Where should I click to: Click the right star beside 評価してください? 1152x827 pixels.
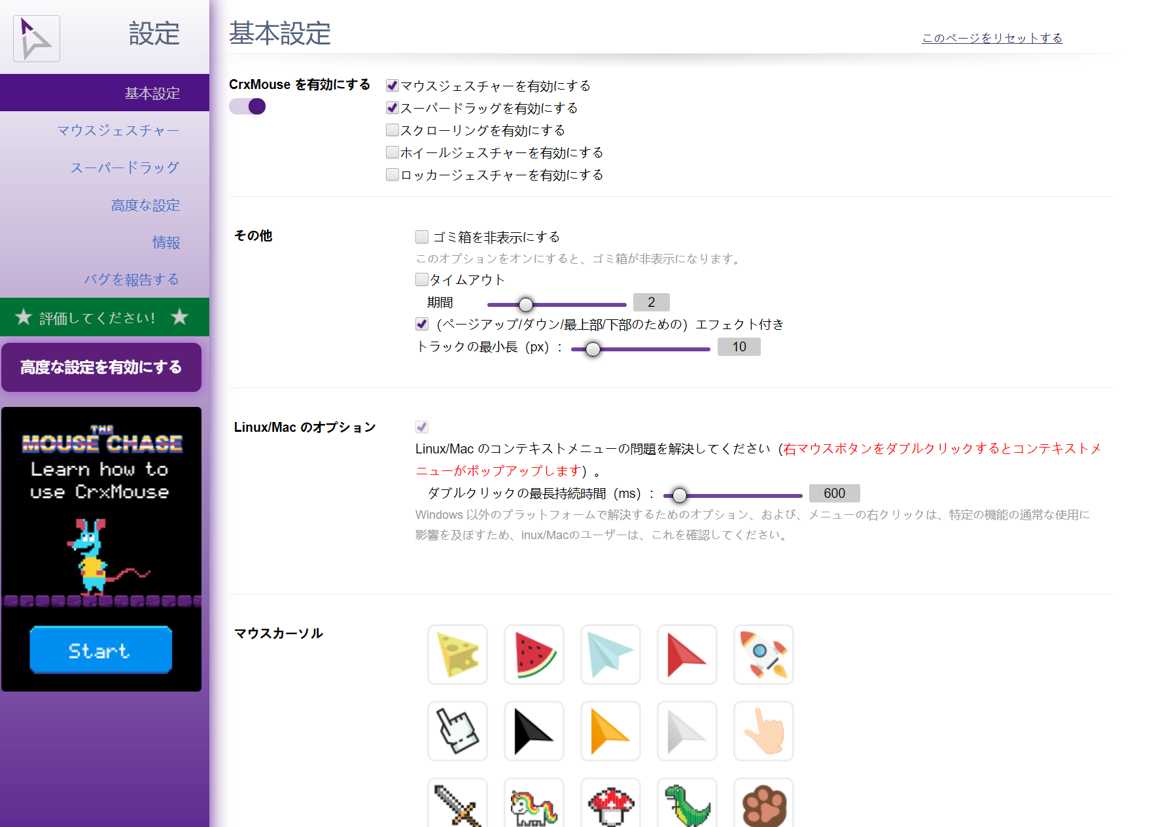click(180, 317)
